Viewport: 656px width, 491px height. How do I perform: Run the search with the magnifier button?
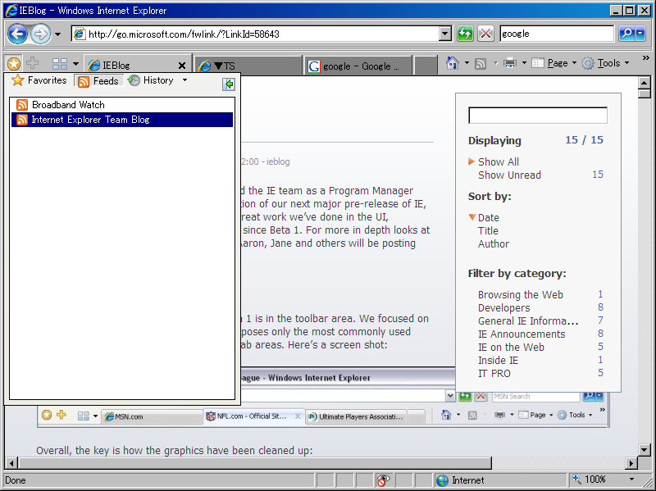[x=626, y=34]
